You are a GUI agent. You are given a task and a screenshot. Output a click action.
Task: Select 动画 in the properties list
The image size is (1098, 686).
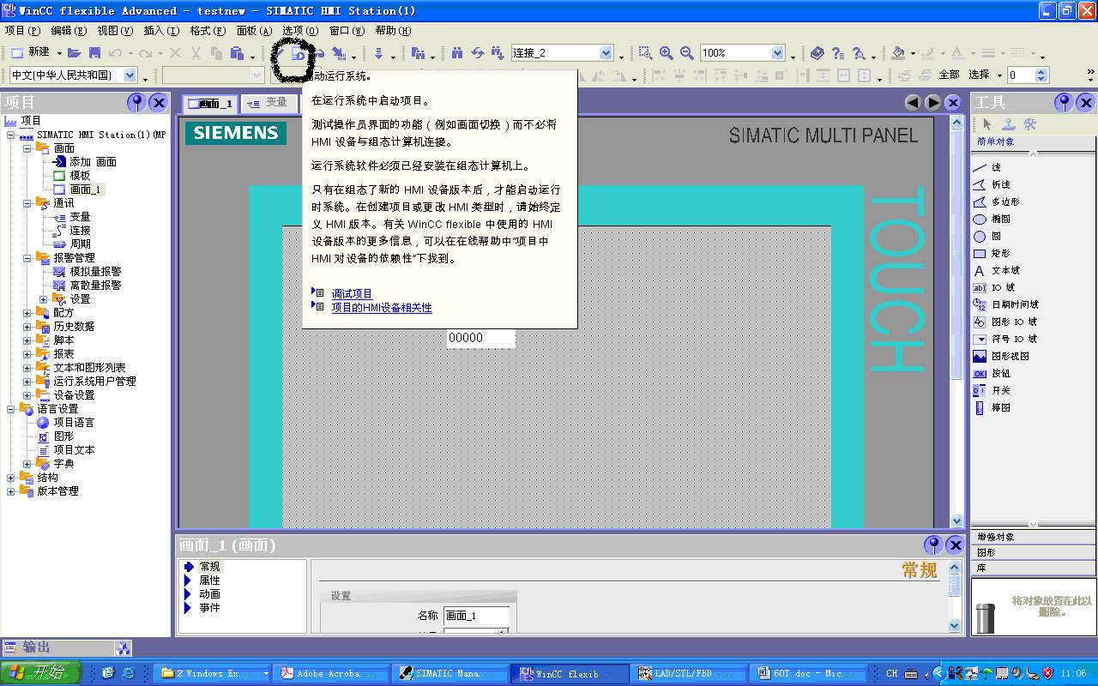pos(209,594)
